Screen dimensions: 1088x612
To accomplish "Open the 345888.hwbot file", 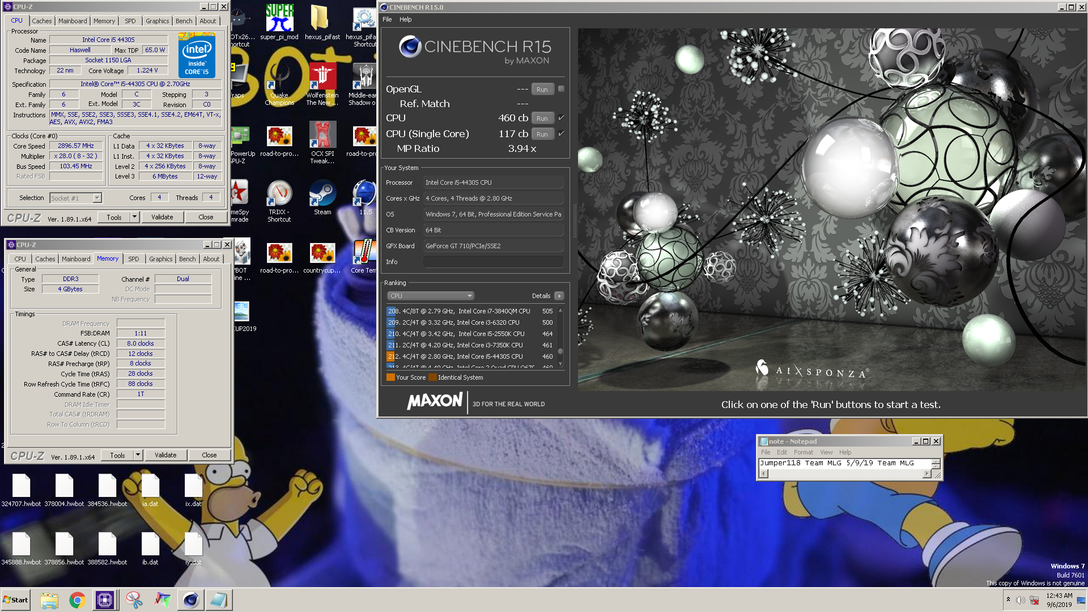I will click(21, 549).
